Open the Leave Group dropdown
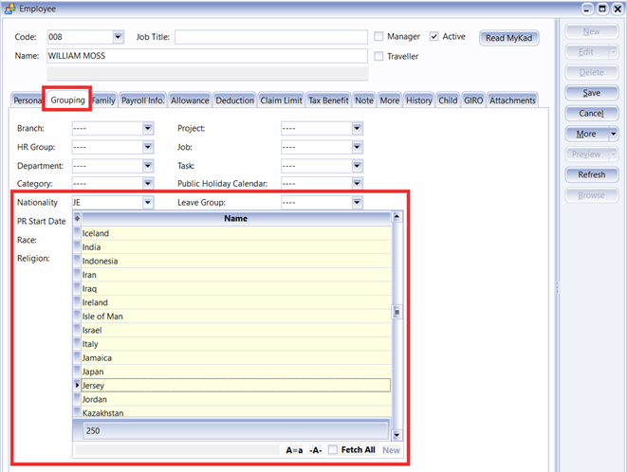Image resolution: width=627 pixels, height=472 pixels. (x=357, y=202)
